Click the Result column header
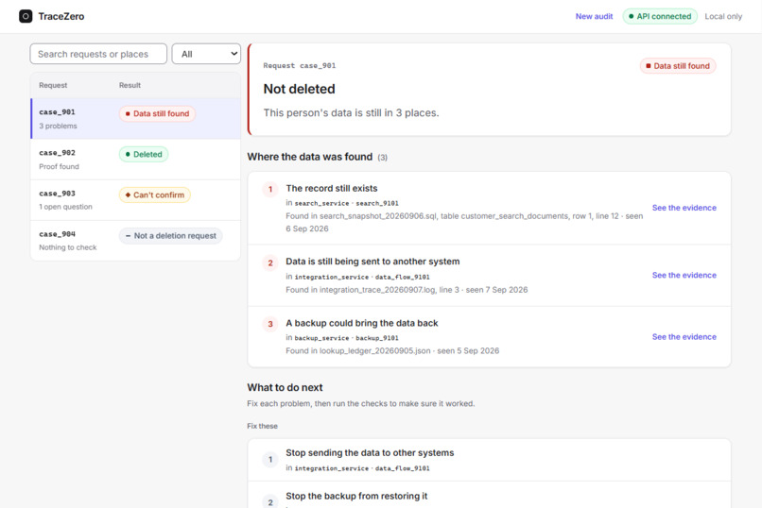Screen dimensions: 762x508 (x=130, y=85)
